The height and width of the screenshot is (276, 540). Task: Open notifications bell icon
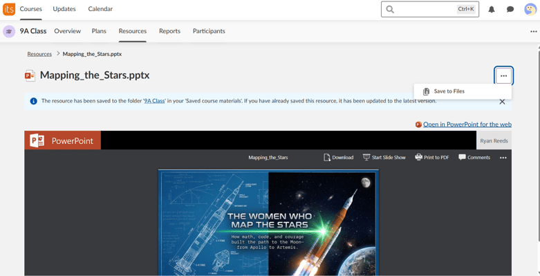(x=492, y=10)
